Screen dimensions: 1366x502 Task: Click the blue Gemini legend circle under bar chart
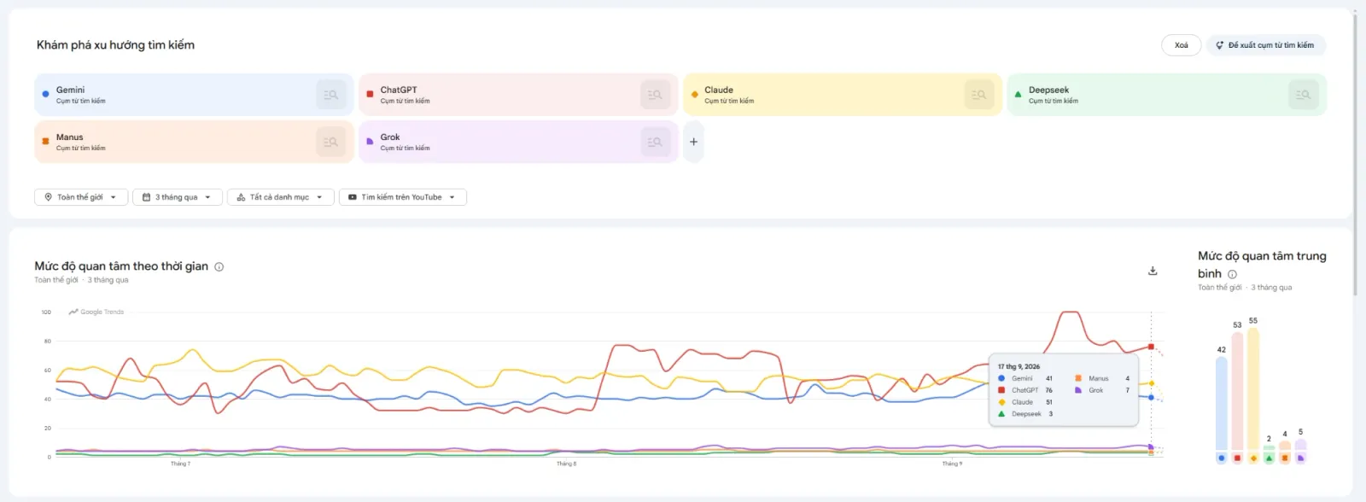point(1222,458)
